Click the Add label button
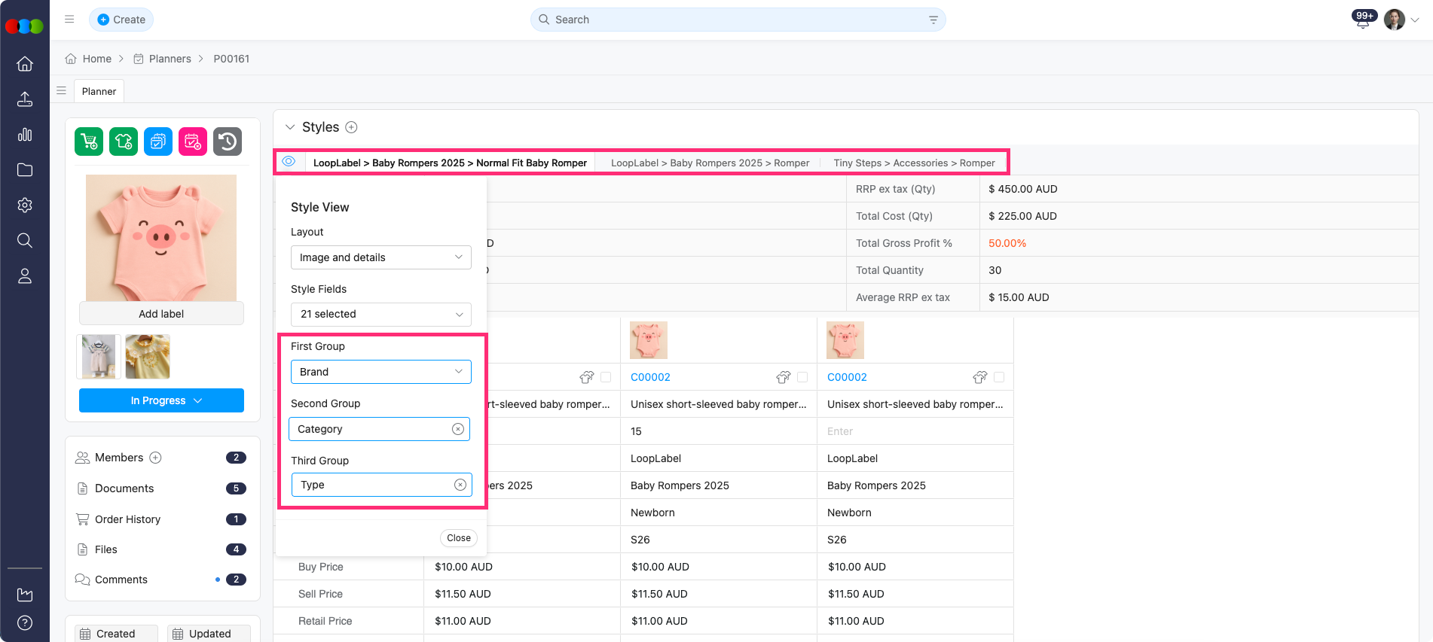This screenshot has width=1433, height=642. [x=161, y=314]
